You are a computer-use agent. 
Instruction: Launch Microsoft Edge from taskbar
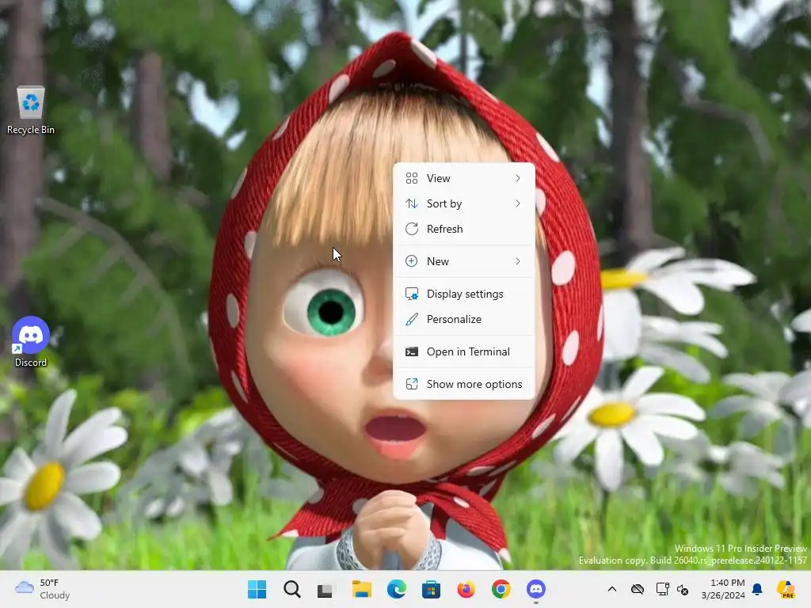(396, 589)
